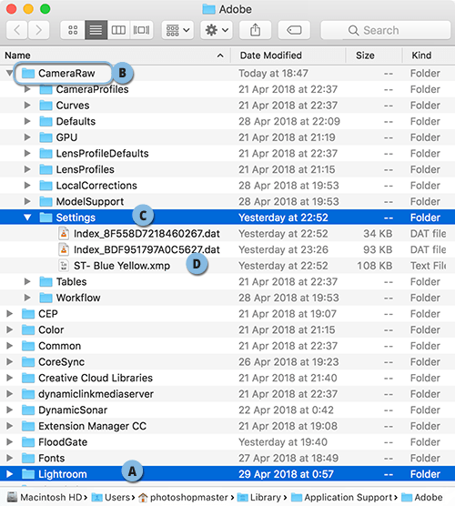Select the LensProfiles folder icon
Viewport: 455px width, 506px height.
tap(45, 169)
